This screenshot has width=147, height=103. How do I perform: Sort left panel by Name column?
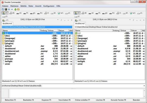[21, 31]
